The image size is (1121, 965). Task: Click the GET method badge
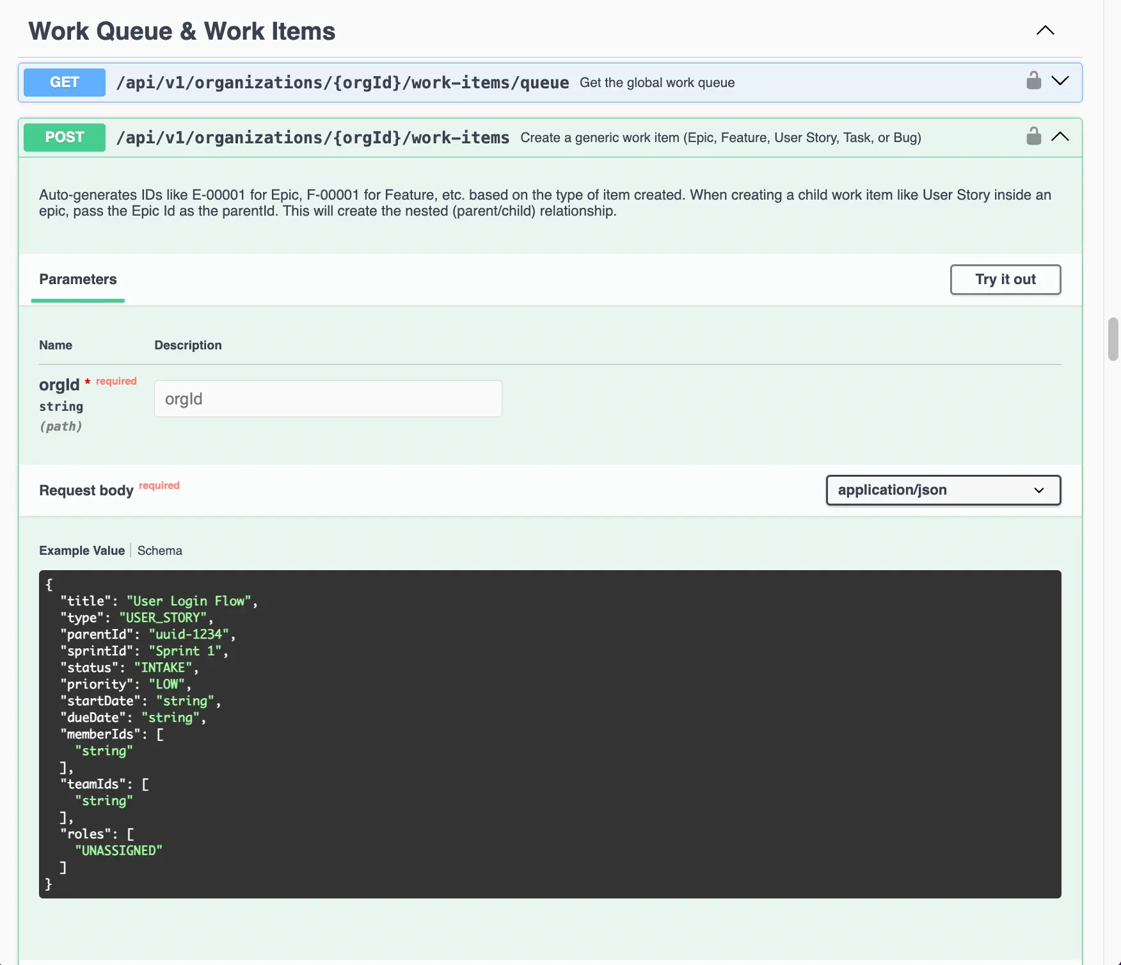pos(64,82)
